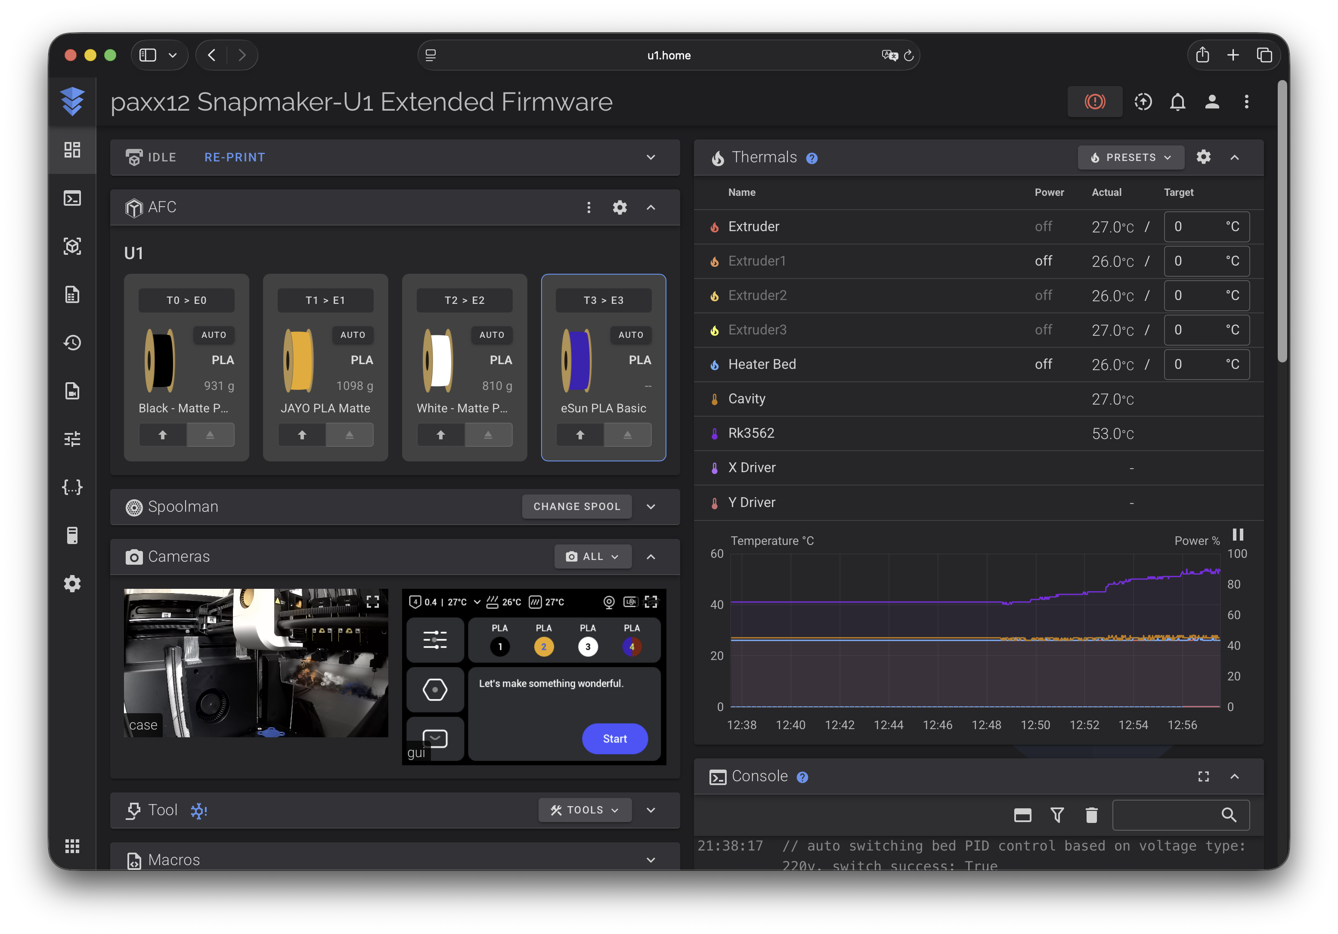The width and height of the screenshot is (1338, 934).
Task: Maximize the case camera view
Action: (372, 602)
